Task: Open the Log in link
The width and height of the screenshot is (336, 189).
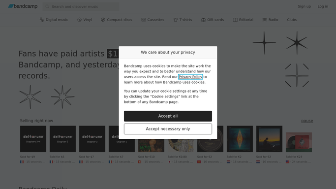Action: 323,6
